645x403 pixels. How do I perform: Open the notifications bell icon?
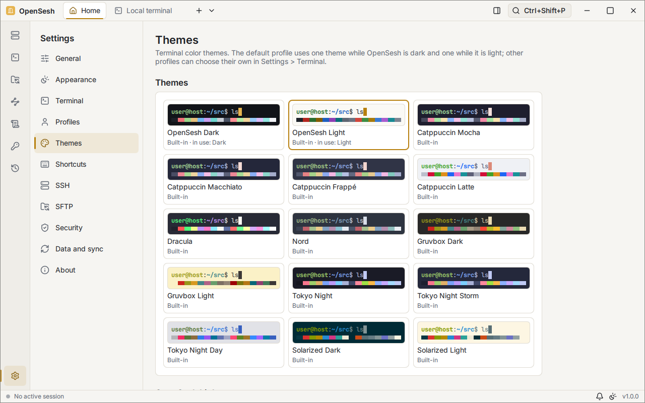click(600, 396)
